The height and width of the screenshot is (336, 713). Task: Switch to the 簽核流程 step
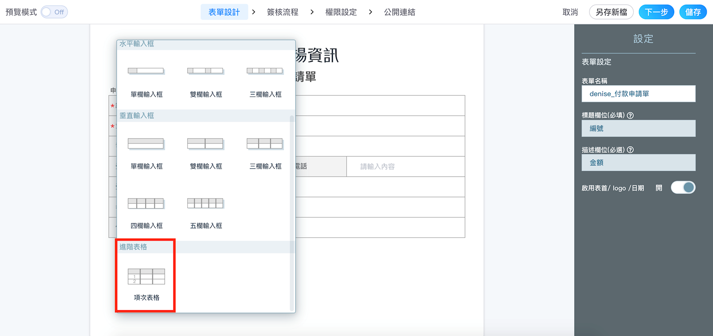tap(283, 12)
